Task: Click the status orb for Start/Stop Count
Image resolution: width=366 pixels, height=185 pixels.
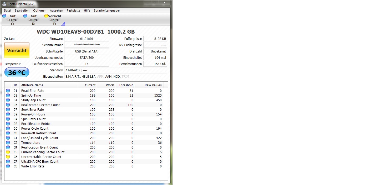Action: tap(8, 100)
